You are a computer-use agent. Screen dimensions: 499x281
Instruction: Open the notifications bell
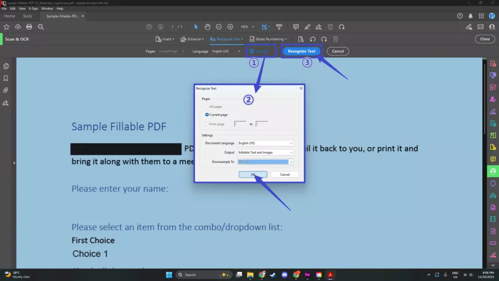click(470, 16)
